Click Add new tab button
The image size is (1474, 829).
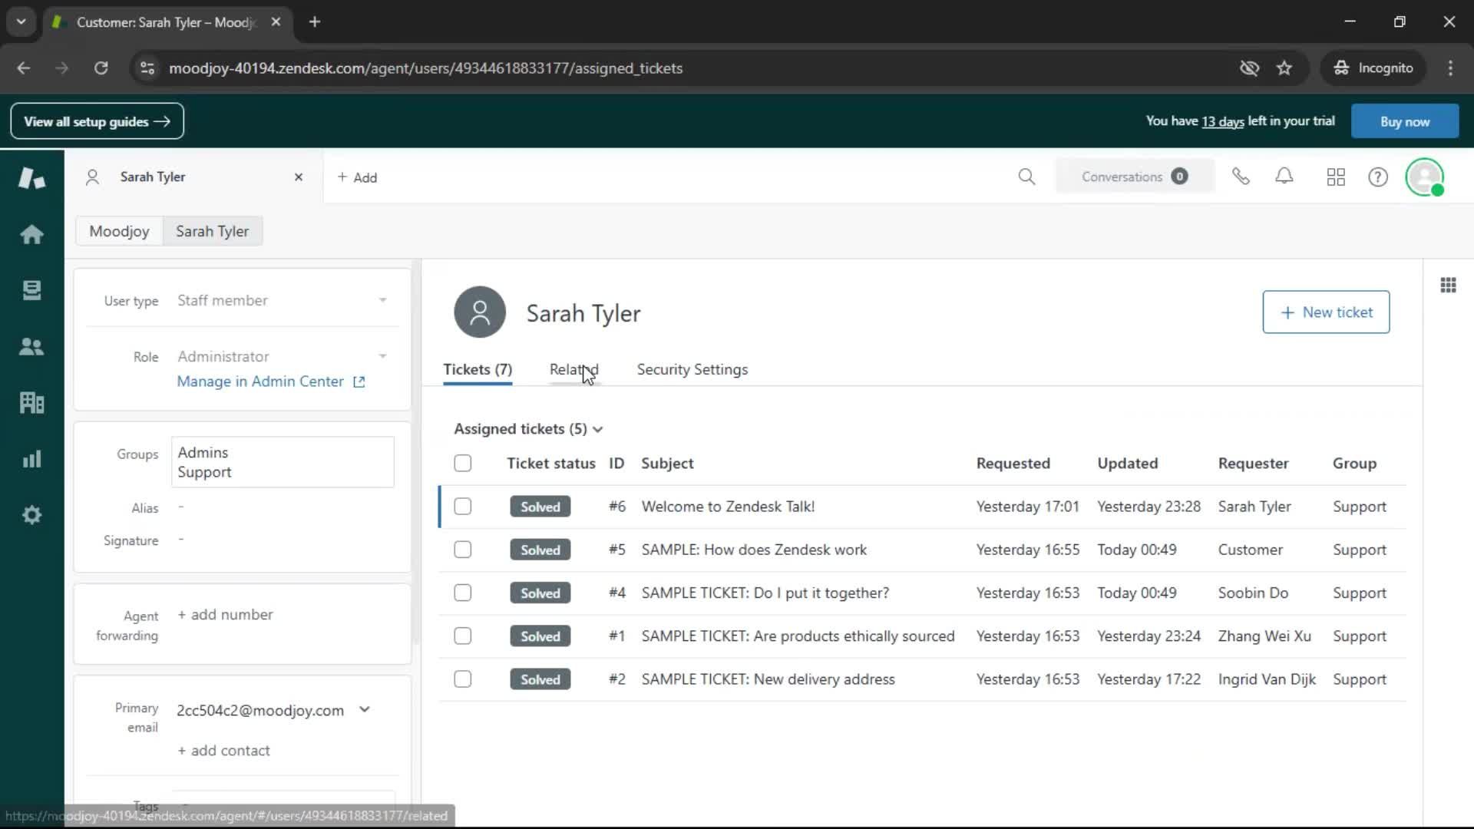[x=357, y=178]
